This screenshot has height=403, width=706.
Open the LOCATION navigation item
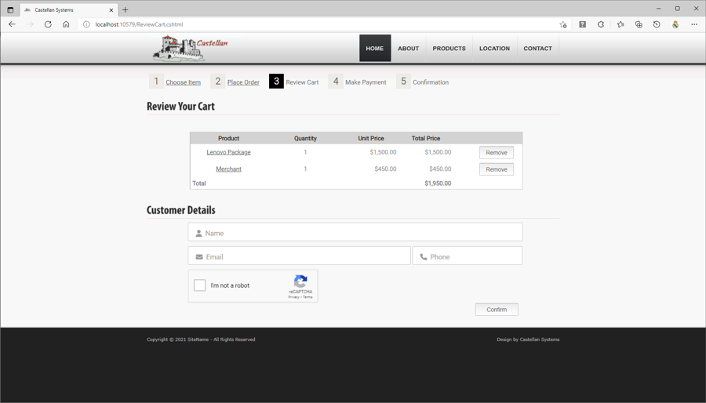[494, 48]
